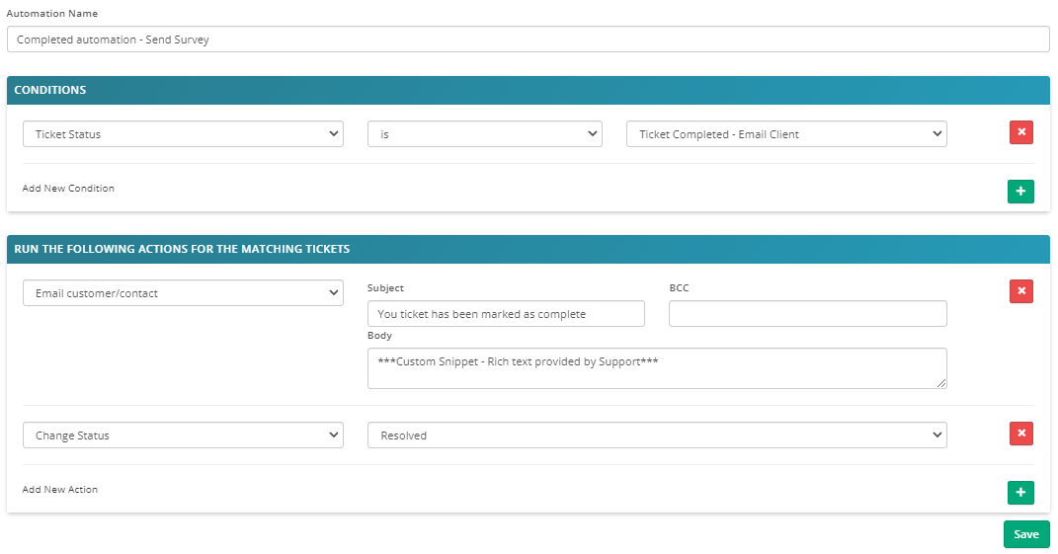Remove the Ticket Status condition row
Screen dimensions: 1058x554
[1020, 132]
